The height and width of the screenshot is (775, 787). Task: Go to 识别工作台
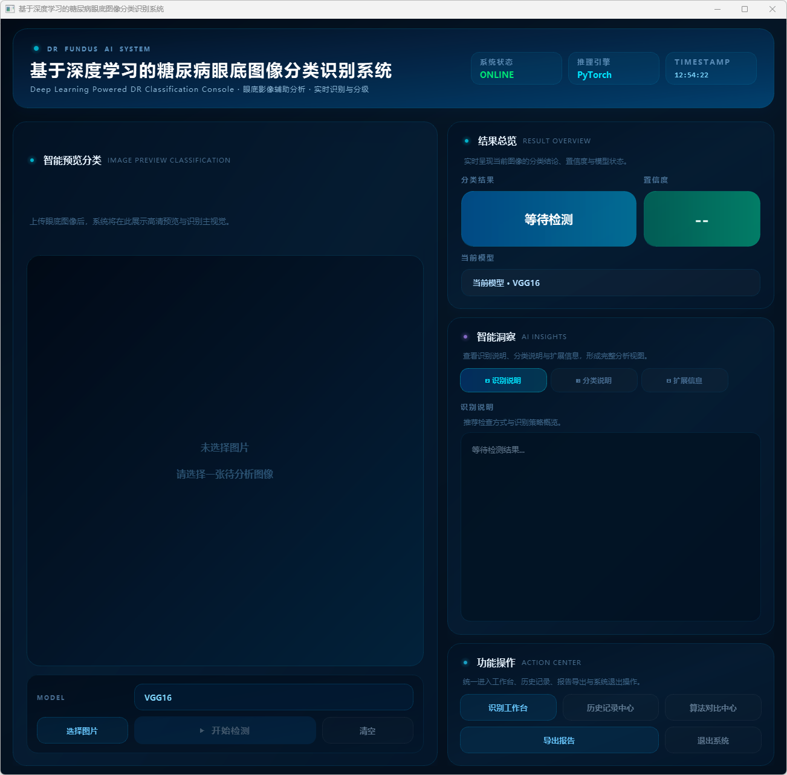pyautogui.click(x=508, y=707)
